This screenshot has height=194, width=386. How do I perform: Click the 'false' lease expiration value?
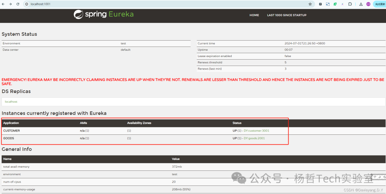point(288,56)
